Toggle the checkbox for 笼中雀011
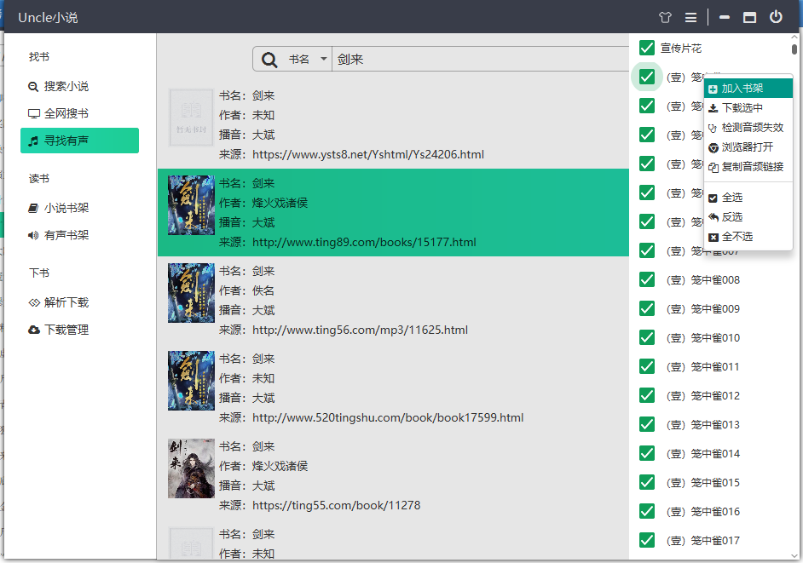The width and height of the screenshot is (803, 563). coord(647,366)
